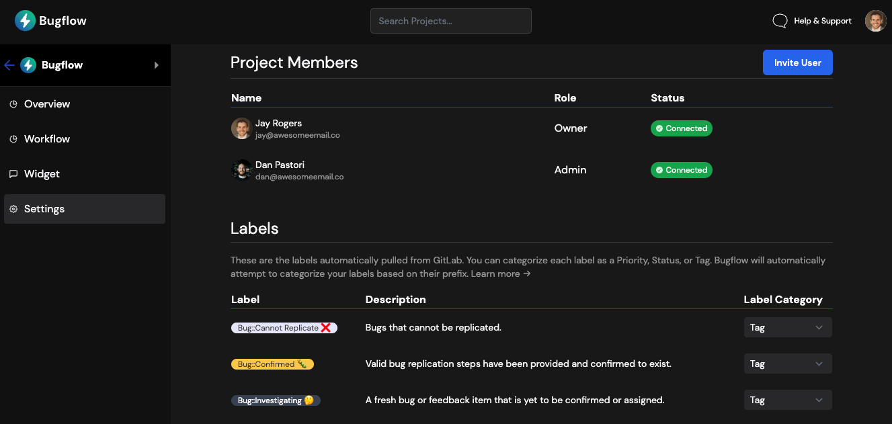Follow the Learn more link
Screen dimensions: 892x424
point(501,273)
